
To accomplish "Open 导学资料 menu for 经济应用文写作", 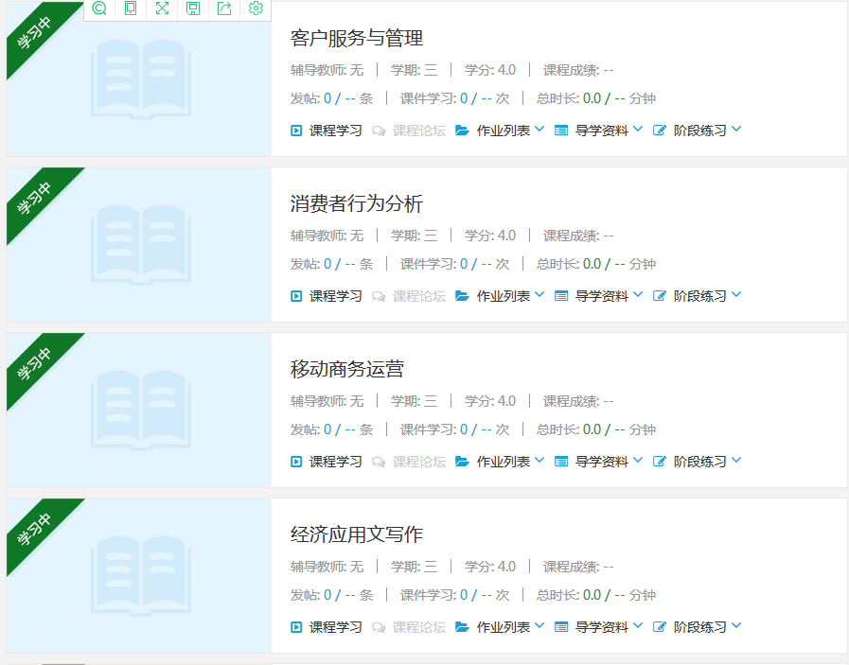I will [601, 627].
